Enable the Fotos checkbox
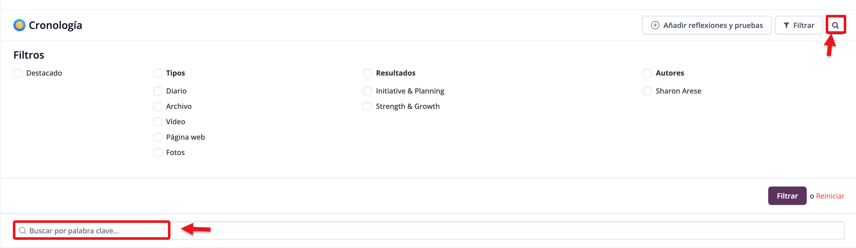This screenshot has height=248, width=856. [158, 152]
